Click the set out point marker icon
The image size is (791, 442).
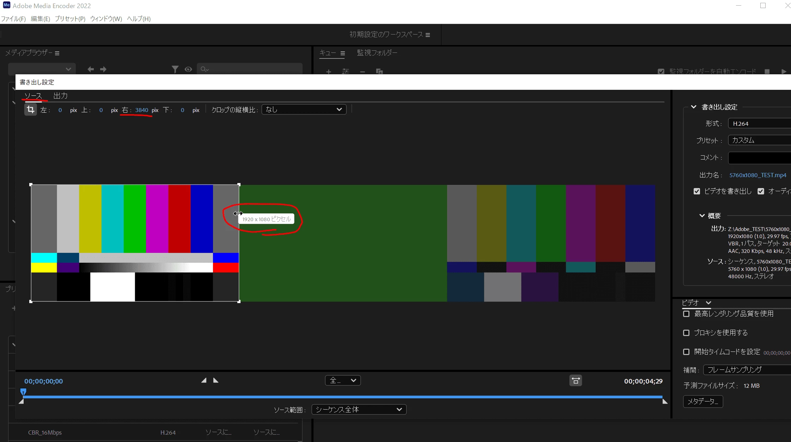216,380
